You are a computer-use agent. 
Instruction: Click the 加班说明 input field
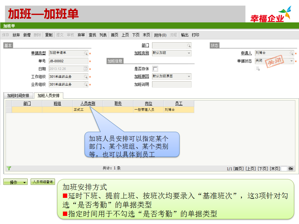point(172,84)
